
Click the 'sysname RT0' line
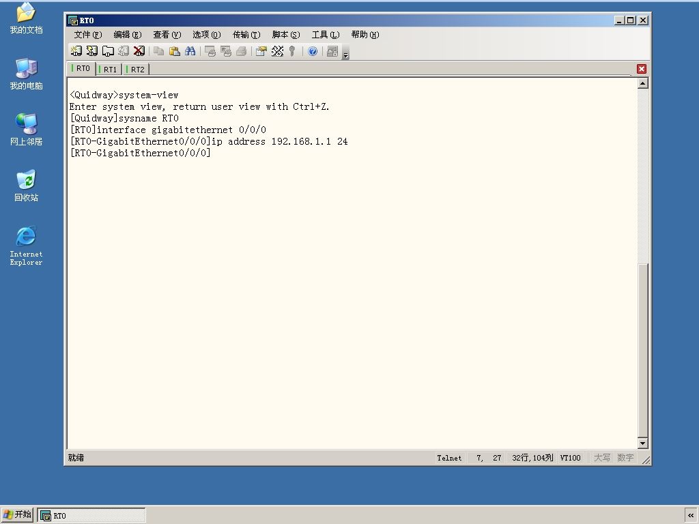click(x=124, y=118)
